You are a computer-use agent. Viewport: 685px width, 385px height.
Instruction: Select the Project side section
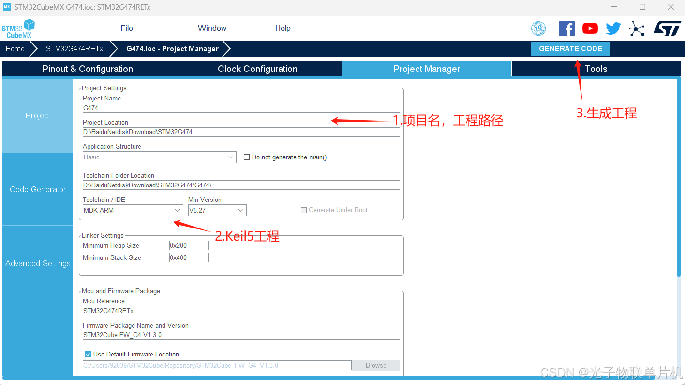[38, 115]
